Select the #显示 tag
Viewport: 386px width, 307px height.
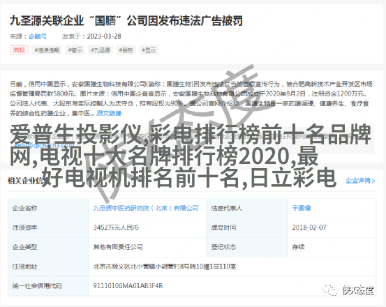pyautogui.click(x=149, y=50)
